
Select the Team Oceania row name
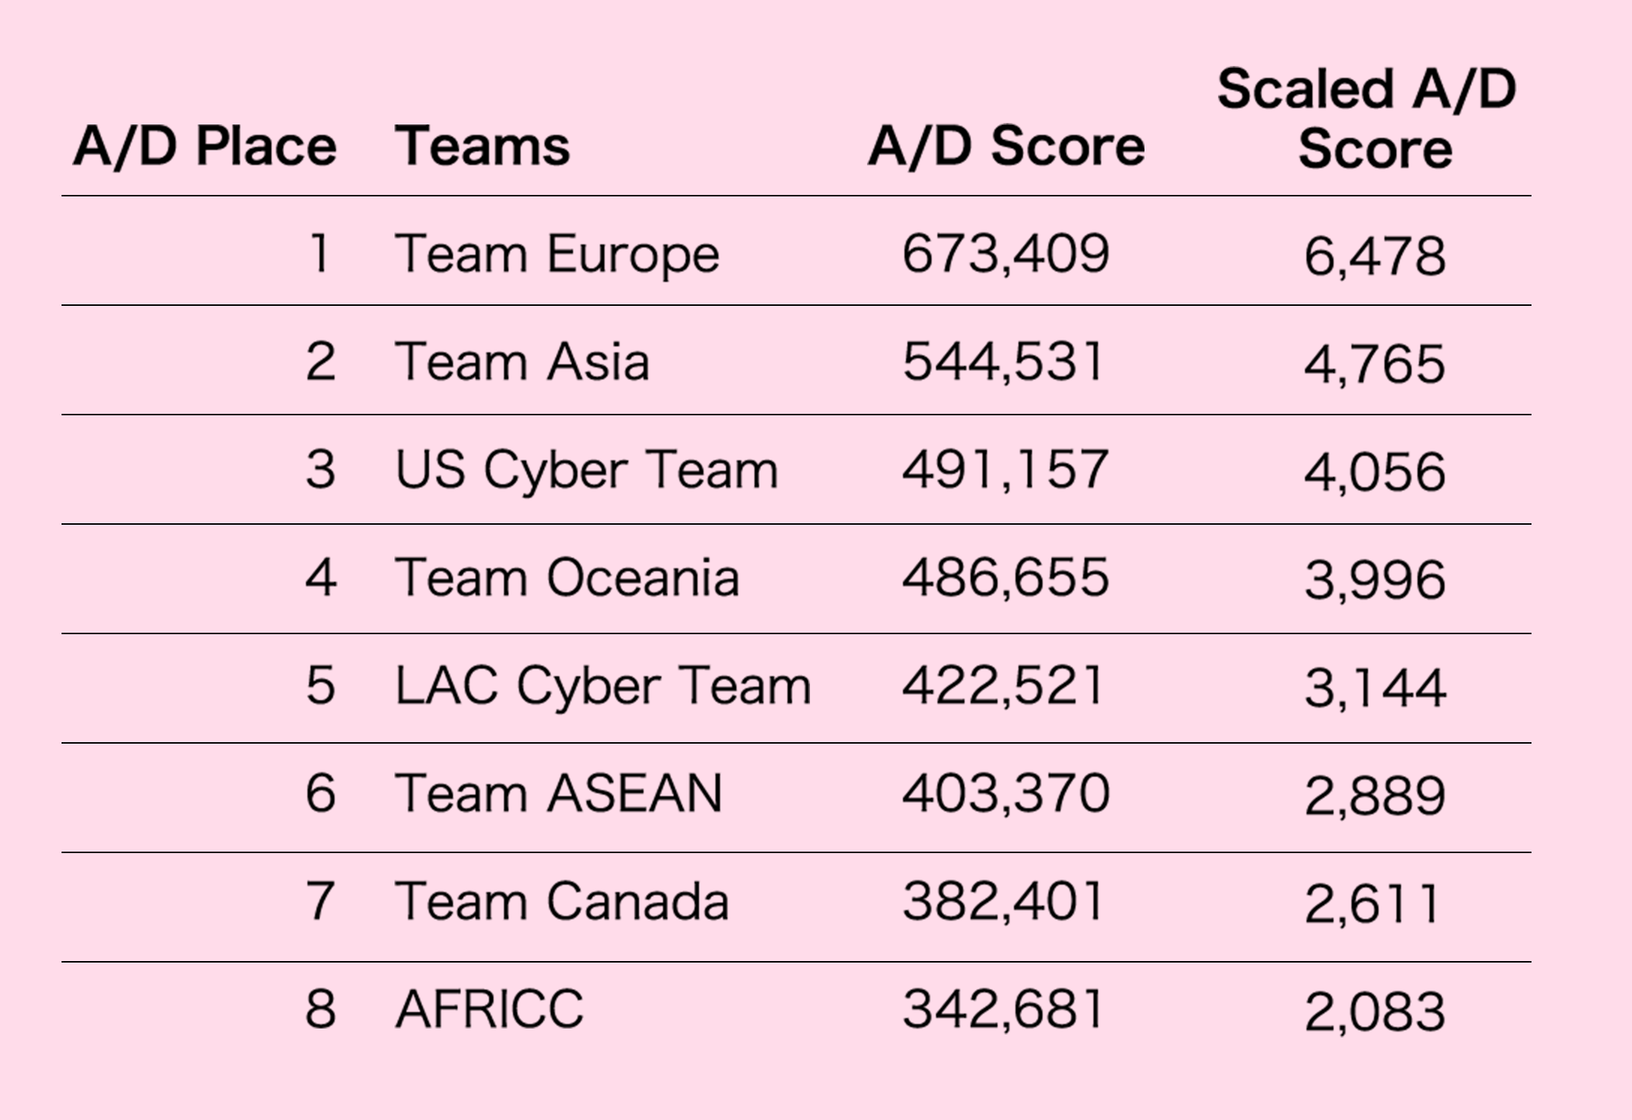(x=566, y=578)
